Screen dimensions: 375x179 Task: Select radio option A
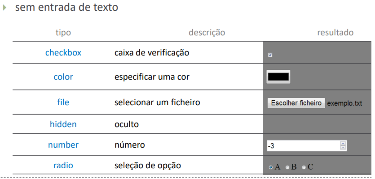point(270,167)
